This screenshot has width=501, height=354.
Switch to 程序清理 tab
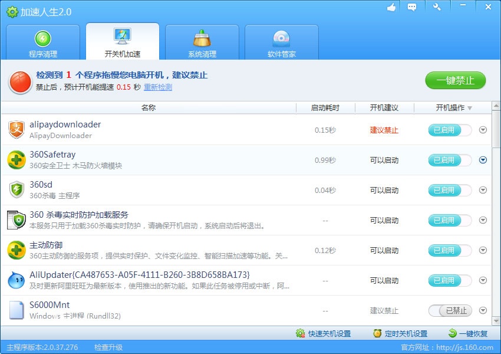(x=43, y=42)
